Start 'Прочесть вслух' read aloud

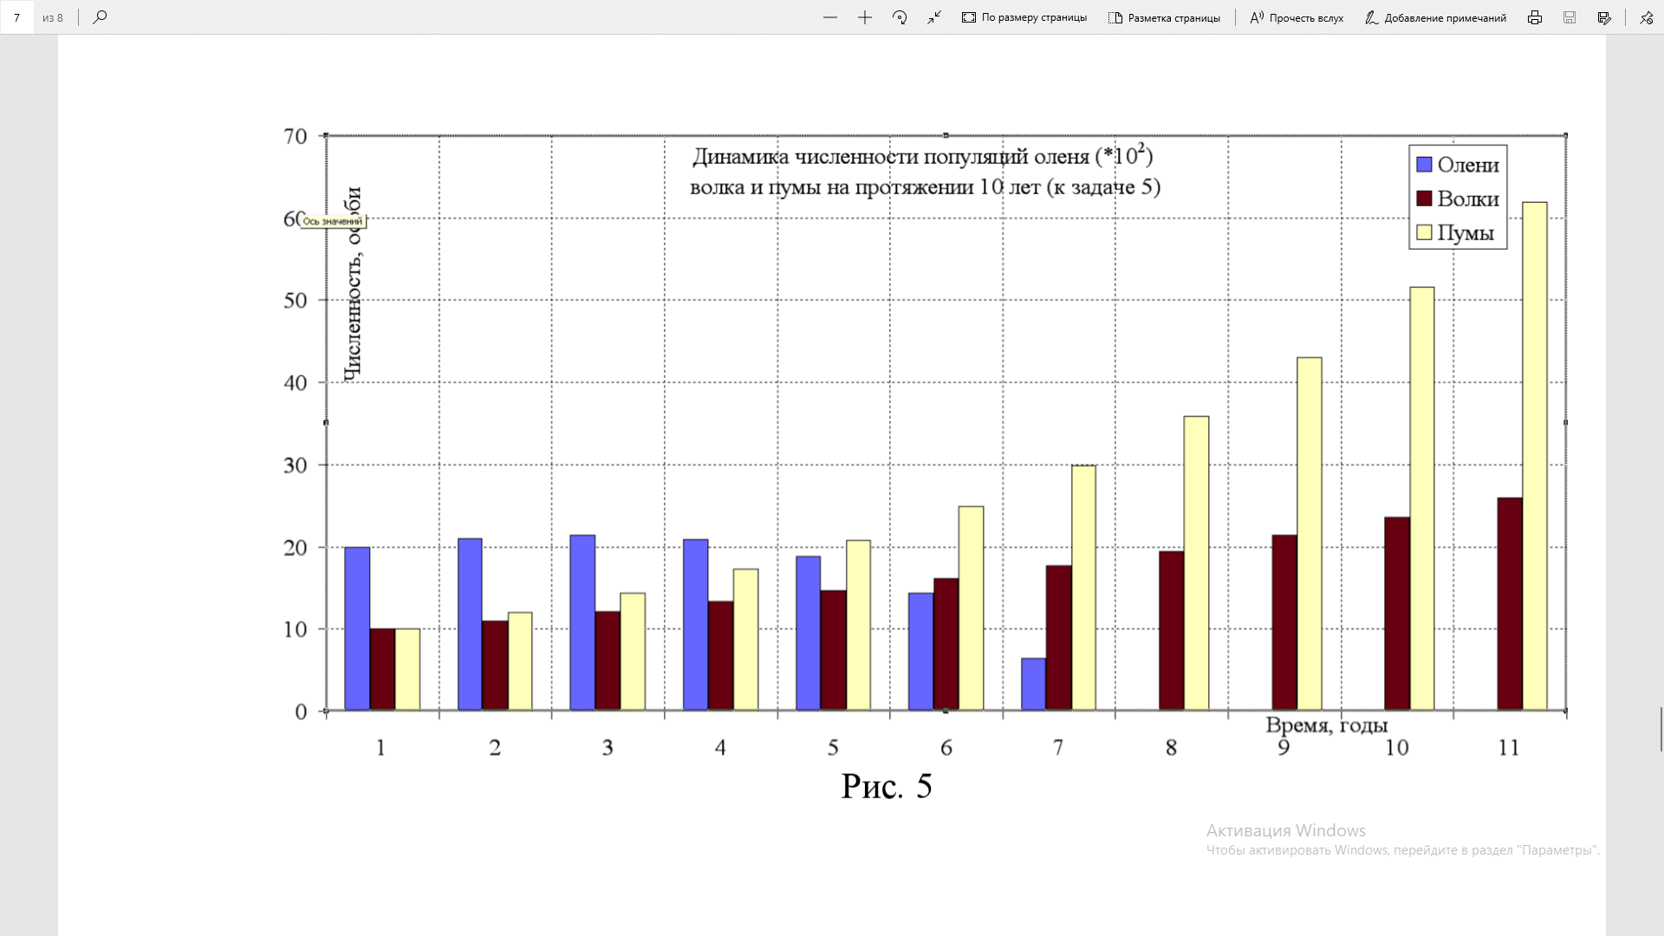[1297, 17]
